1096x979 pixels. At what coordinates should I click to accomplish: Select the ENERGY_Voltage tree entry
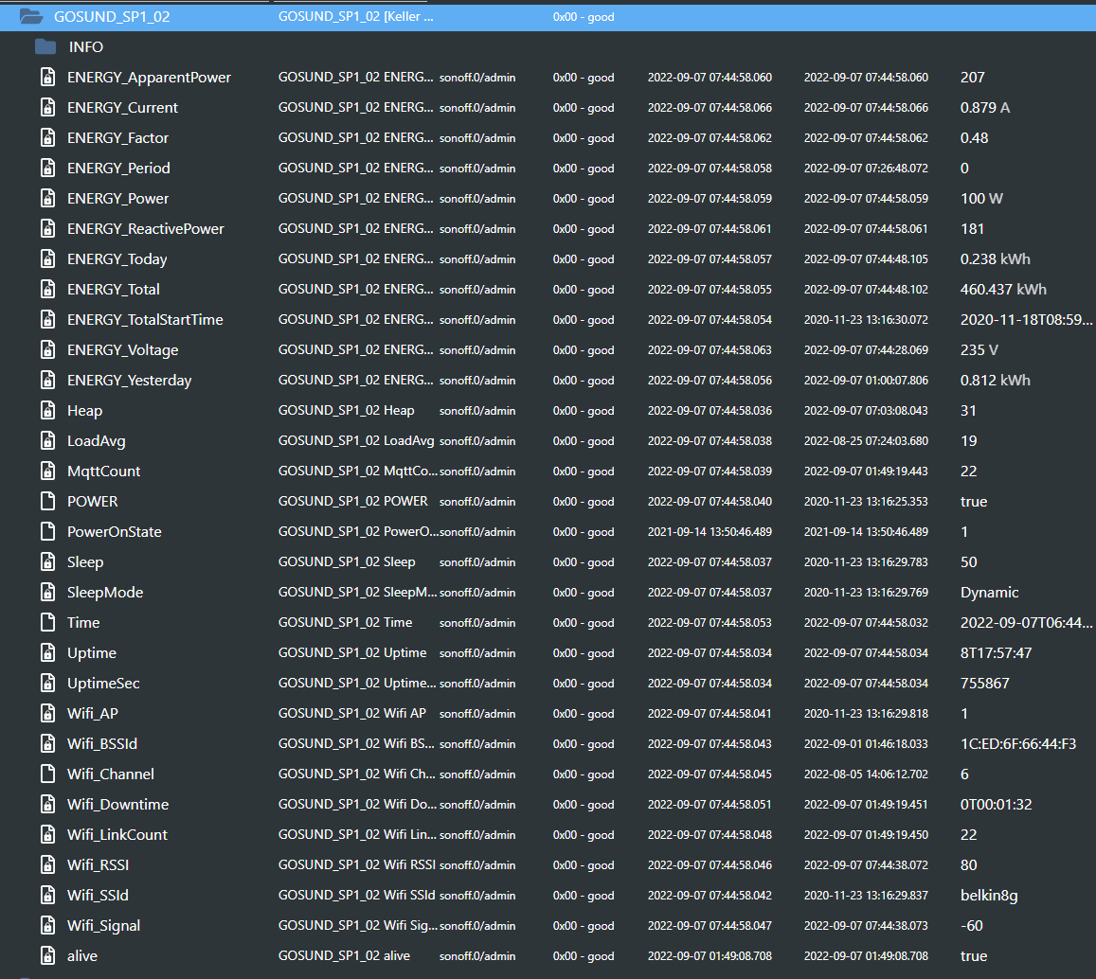[x=123, y=350]
